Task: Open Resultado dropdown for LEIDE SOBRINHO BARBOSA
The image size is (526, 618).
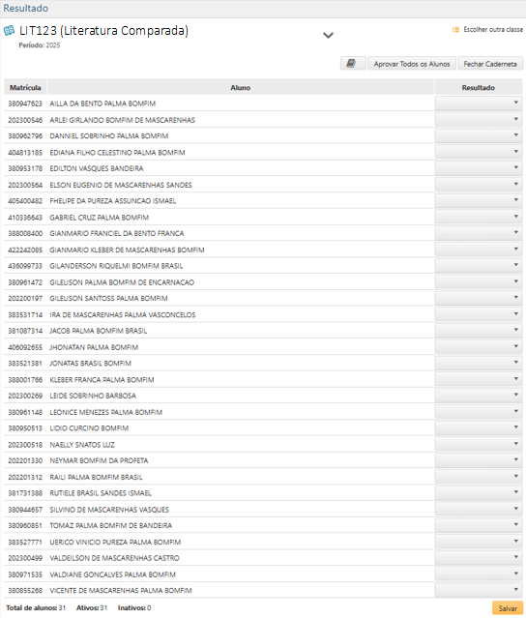Action: coord(479,396)
